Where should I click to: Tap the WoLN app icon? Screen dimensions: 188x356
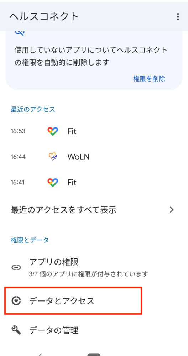point(53,157)
